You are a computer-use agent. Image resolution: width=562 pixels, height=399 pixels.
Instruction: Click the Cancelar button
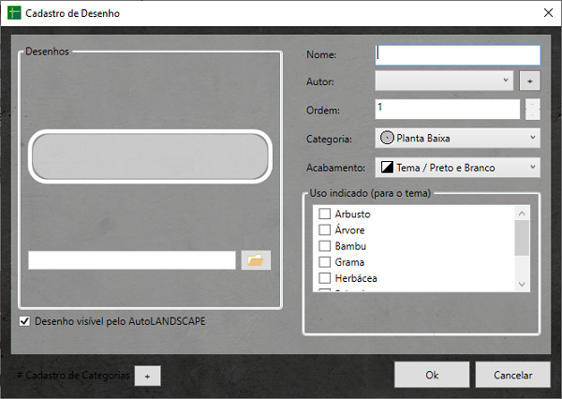point(511,375)
